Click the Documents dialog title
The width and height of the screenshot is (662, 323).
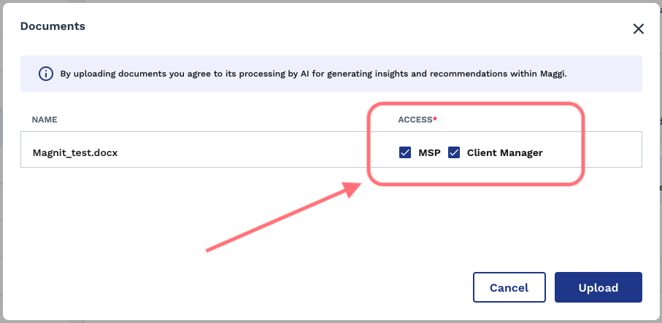point(53,26)
